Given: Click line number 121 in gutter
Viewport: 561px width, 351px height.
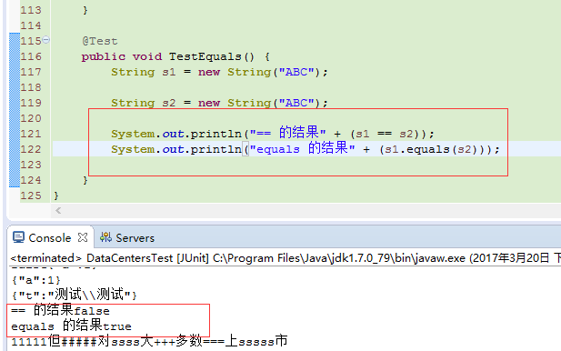Looking at the screenshot, I should 31,134.
